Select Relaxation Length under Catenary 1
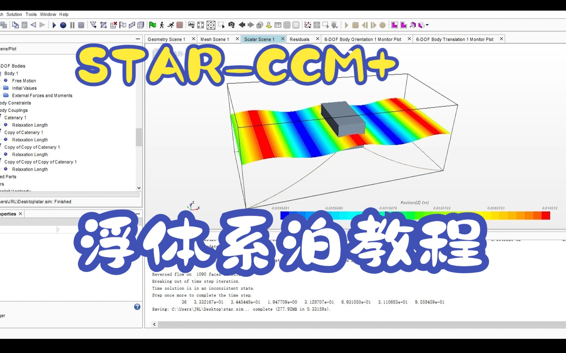 click(x=30, y=125)
